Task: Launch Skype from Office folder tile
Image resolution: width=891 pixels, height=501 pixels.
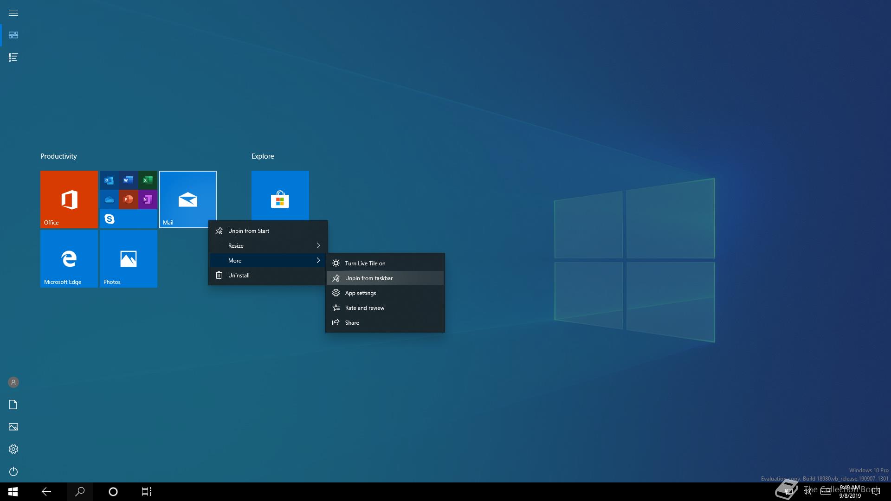Action: pyautogui.click(x=110, y=219)
